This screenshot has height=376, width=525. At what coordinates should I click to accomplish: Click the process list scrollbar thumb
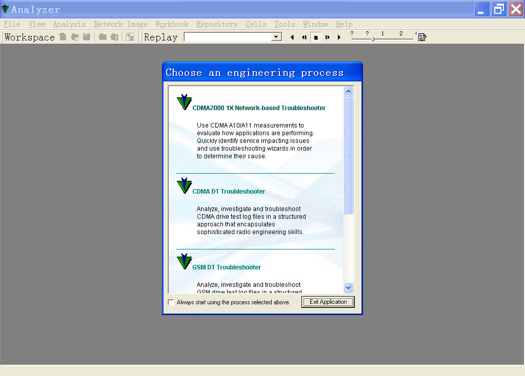348,155
